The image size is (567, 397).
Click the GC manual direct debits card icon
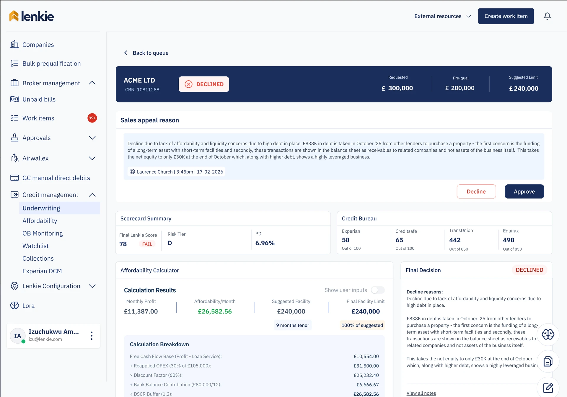pyautogui.click(x=14, y=178)
